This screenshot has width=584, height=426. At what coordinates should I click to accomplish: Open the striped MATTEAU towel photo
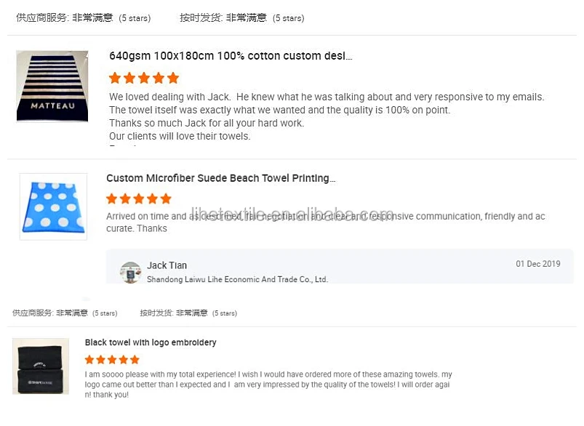[52, 86]
